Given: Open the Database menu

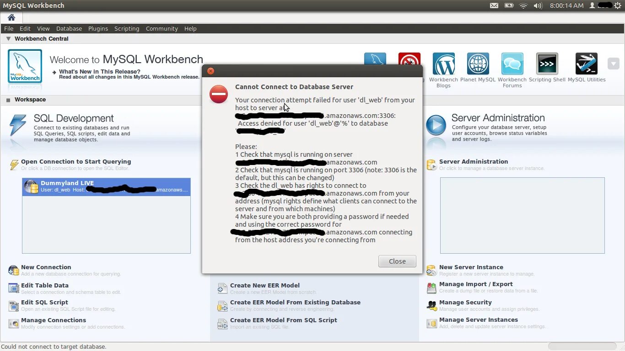Looking at the screenshot, I should pyautogui.click(x=69, y=28).
